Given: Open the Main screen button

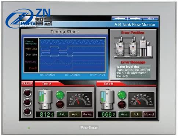Looking at the screenshot, I should (150, 19).
